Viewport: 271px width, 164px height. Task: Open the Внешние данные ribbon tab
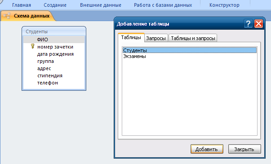(x=101, y=5)
